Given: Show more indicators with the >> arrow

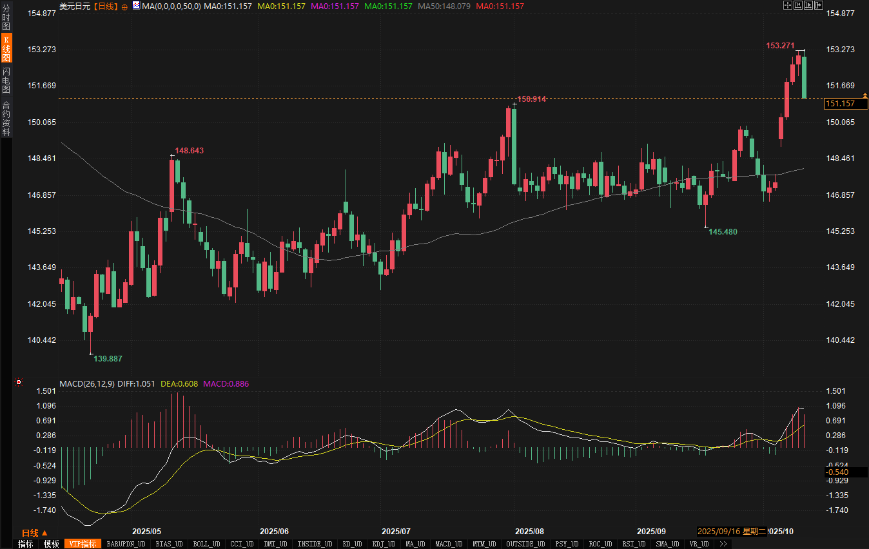Looking at the screenshot, I should (723, 544).
